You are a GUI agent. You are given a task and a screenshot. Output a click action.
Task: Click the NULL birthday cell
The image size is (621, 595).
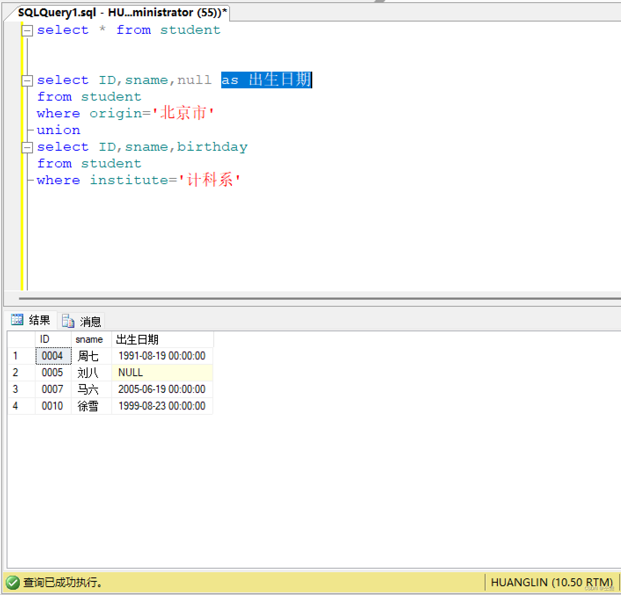pos(162,372)
